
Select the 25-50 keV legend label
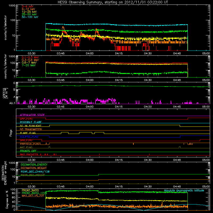coord(29,14)
